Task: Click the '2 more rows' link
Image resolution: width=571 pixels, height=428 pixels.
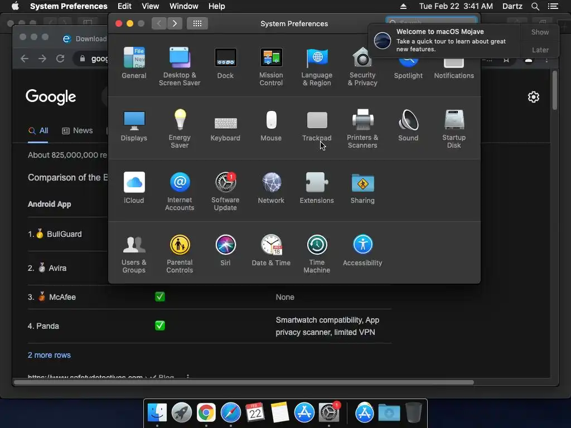Action: [x=49, y=355]
